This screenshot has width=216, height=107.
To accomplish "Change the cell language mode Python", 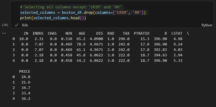I will tap(207, 25).
